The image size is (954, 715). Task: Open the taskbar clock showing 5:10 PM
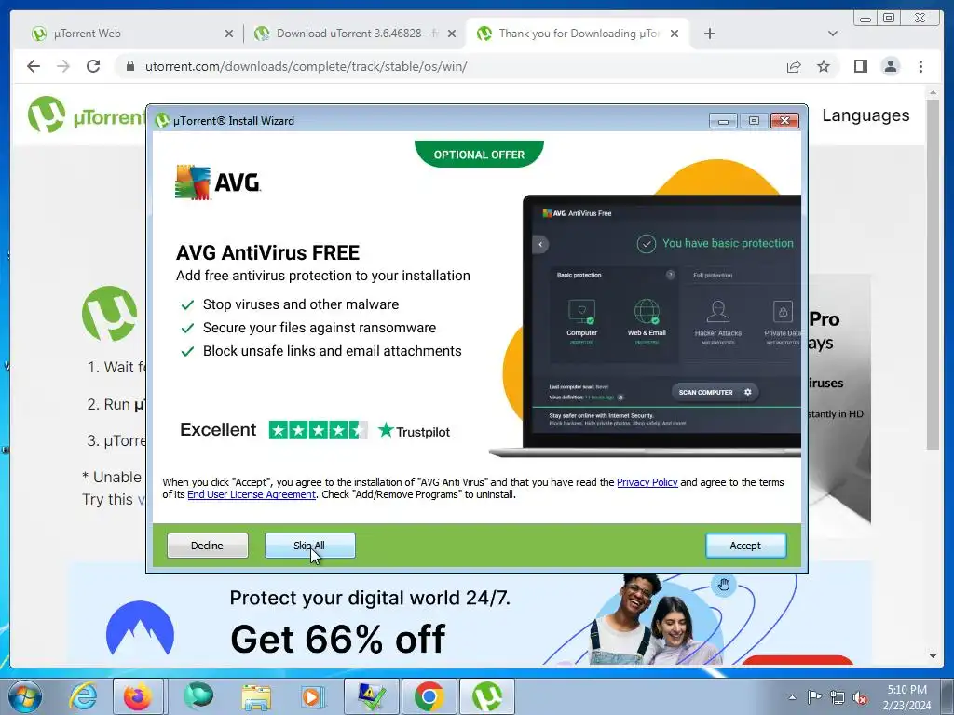click(907, 697)
